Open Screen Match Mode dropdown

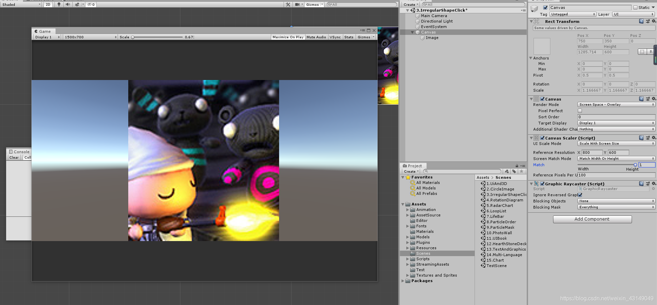point(617,159)
